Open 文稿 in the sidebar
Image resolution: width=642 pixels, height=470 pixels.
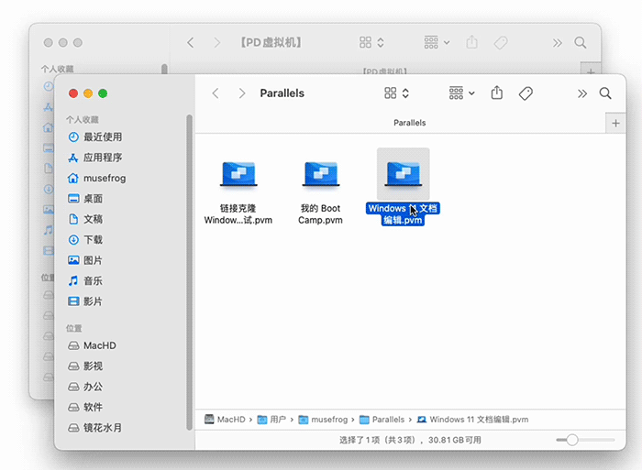coord(85,219)
